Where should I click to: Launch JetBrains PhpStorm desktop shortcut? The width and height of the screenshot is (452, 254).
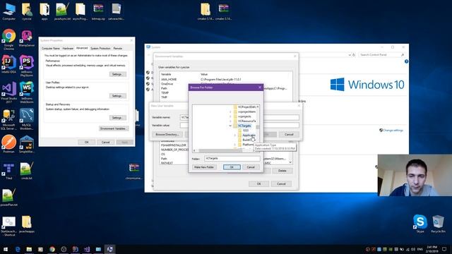27,66
